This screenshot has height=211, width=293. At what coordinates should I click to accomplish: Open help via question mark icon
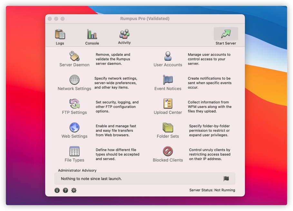coord(65,190)
